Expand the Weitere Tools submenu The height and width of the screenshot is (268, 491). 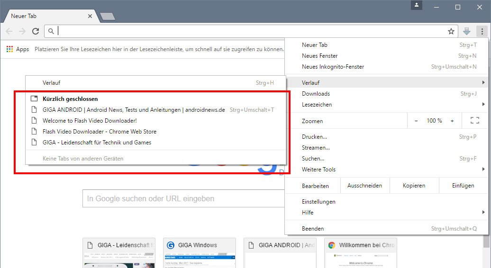tap(386, 170)
